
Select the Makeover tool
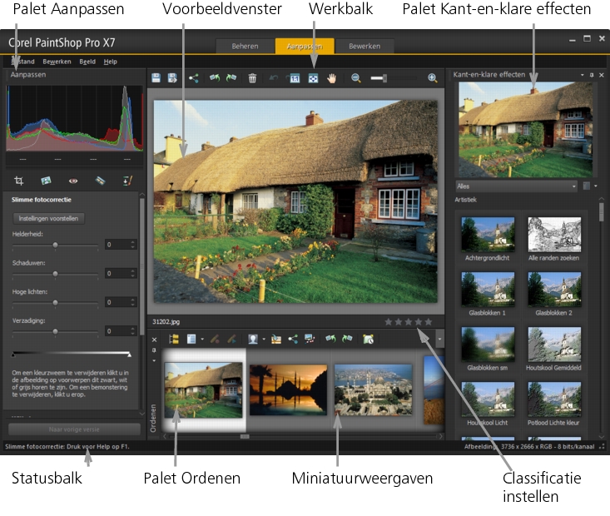click(101, 181)
